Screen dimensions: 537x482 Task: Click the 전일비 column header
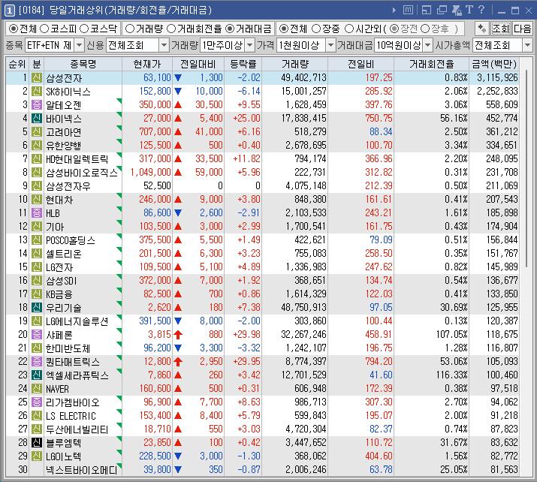tap(361, 64)
